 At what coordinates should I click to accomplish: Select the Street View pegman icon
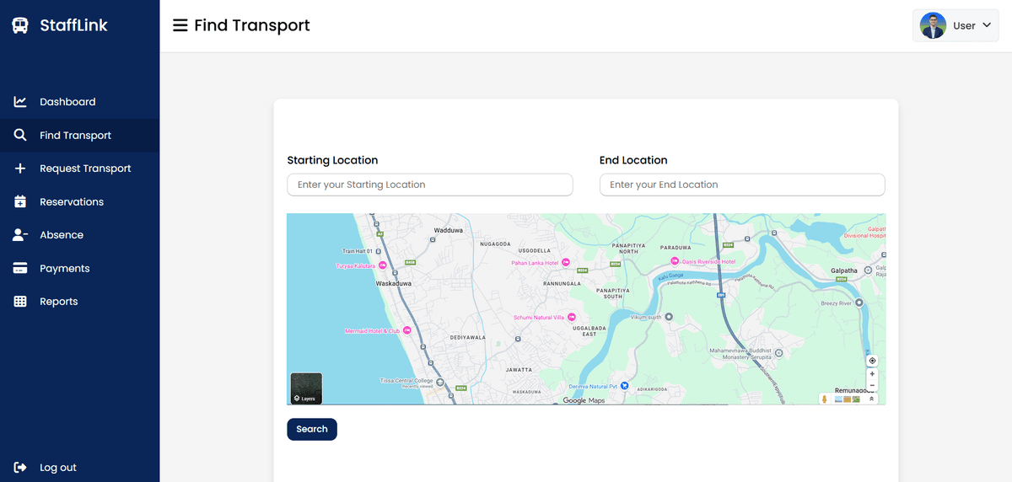[825, 399]
